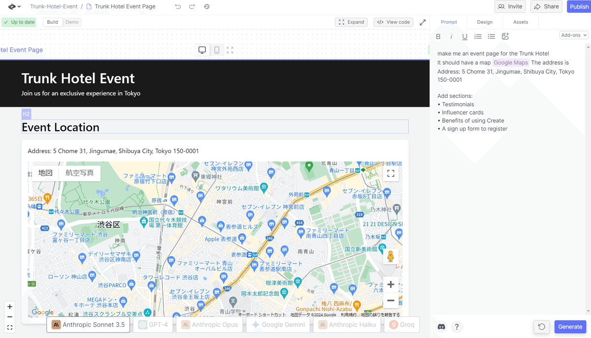Select Anthropic Sonnet 3.5 model
This screenshot has width=591, height=338.
(88, 325)
